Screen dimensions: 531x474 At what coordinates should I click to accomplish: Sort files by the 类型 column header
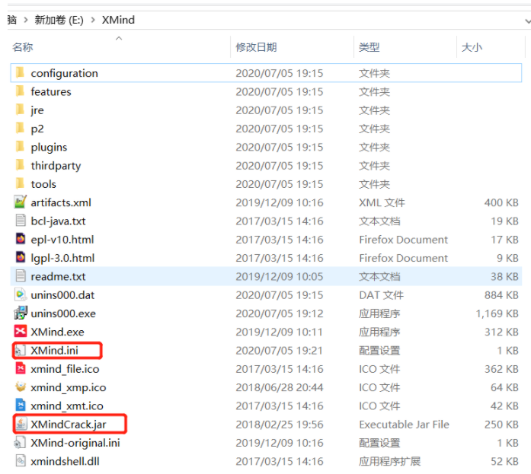coord(369,47)
